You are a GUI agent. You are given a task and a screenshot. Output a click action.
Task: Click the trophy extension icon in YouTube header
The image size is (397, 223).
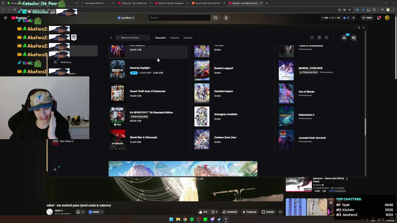coord(354,18)
